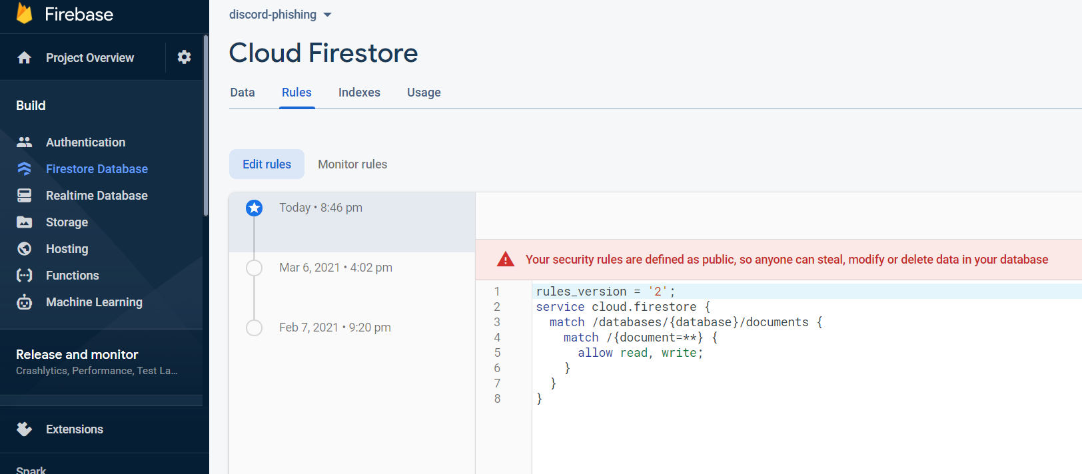Image resolution: width=1082 pixels, height=474 pixels.
Task: Click the Firestore Database icon
Action: pos(25,168)
